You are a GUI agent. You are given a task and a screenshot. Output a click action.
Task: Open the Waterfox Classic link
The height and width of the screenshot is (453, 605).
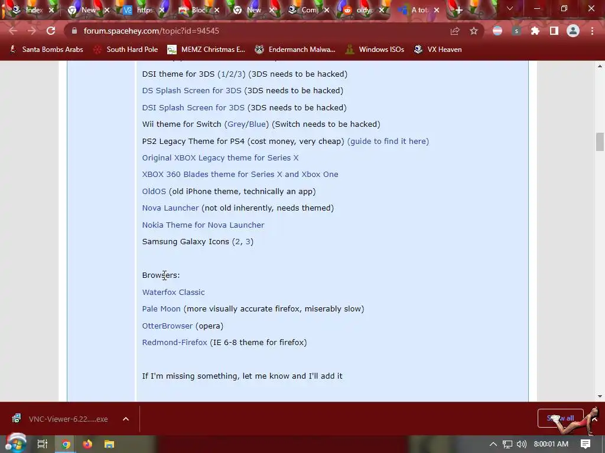click(173, 292)
